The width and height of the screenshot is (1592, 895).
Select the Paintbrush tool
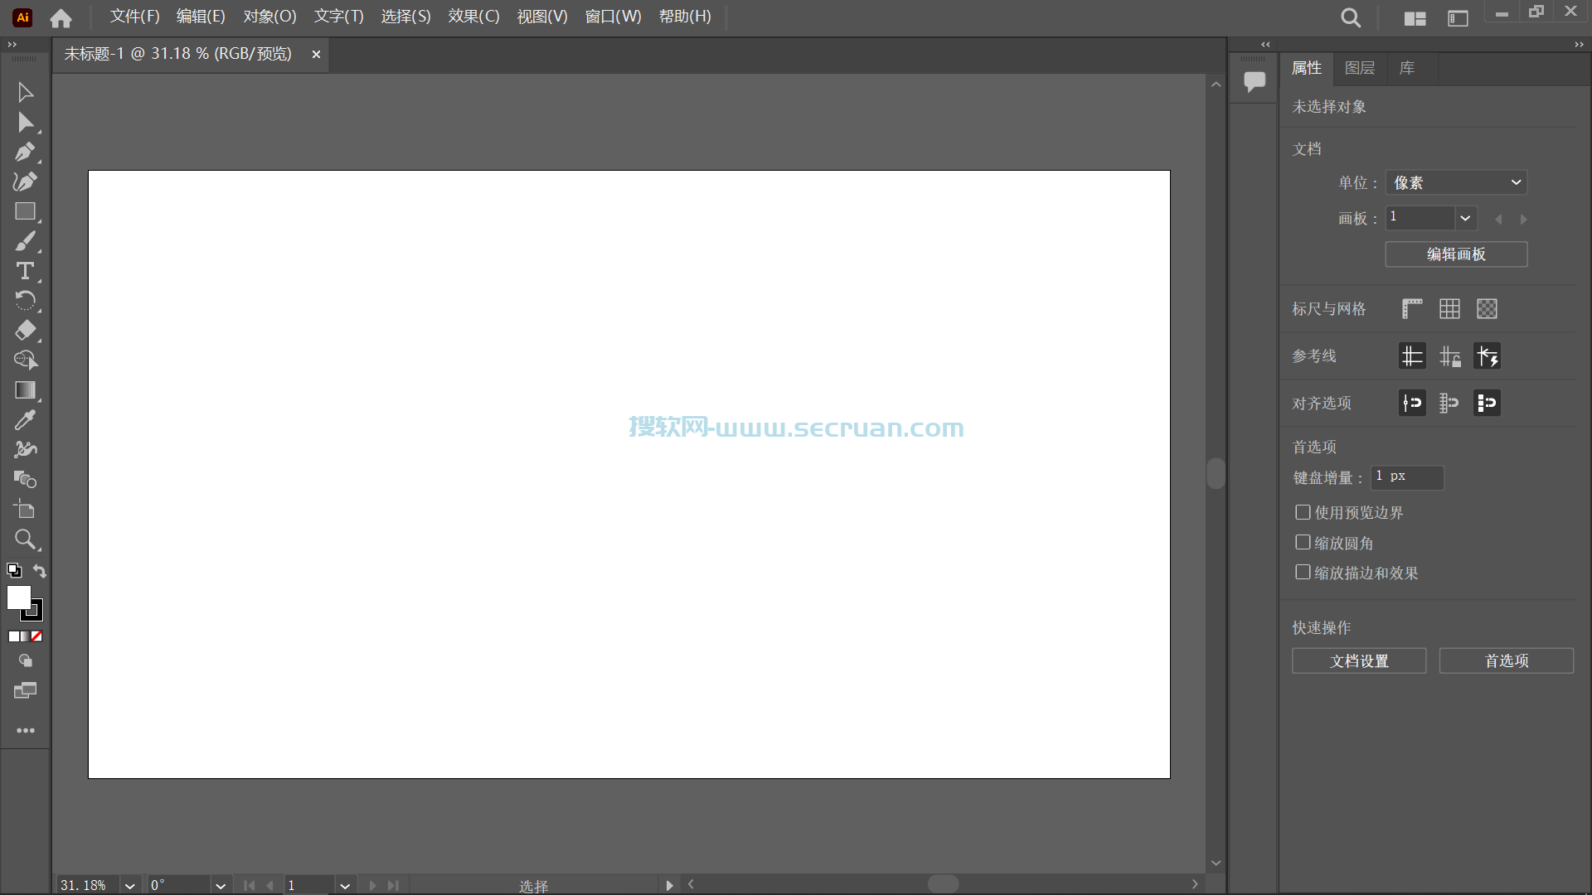(25, 241)
